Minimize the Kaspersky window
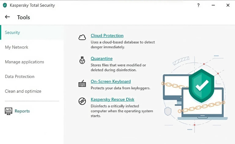Image resolution: width=235 pixels, height=144 pixels. tap(213, 5)
